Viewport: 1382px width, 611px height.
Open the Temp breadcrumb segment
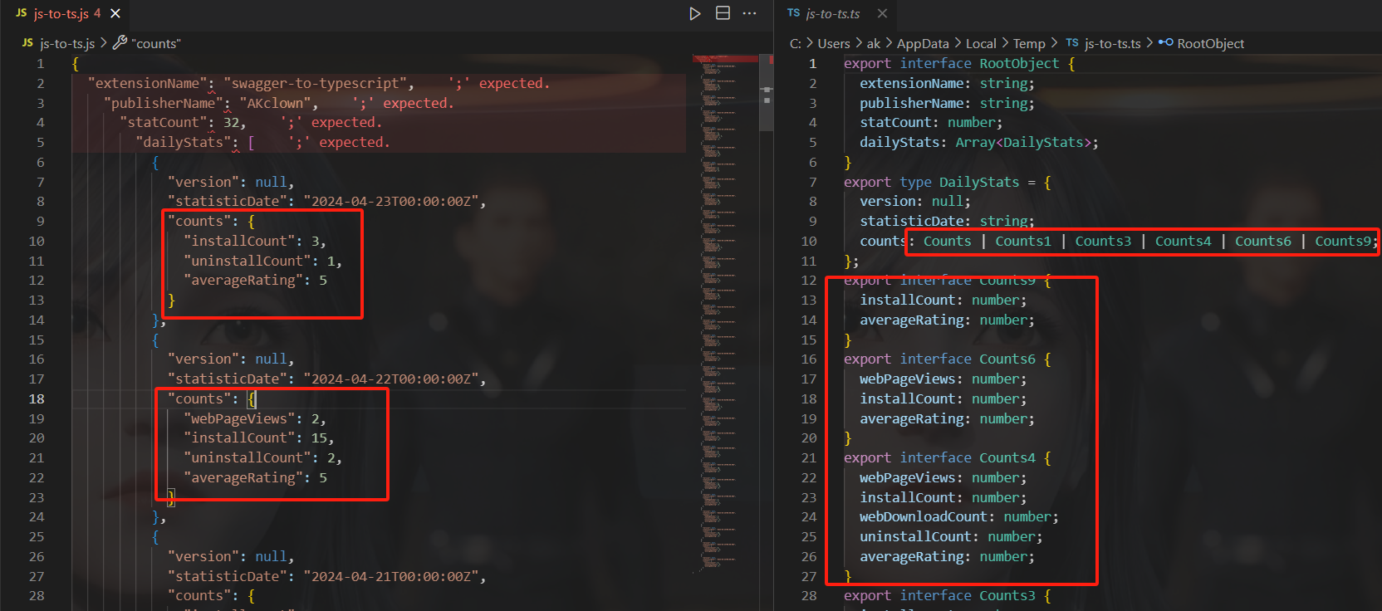(x=1029, y=43)
